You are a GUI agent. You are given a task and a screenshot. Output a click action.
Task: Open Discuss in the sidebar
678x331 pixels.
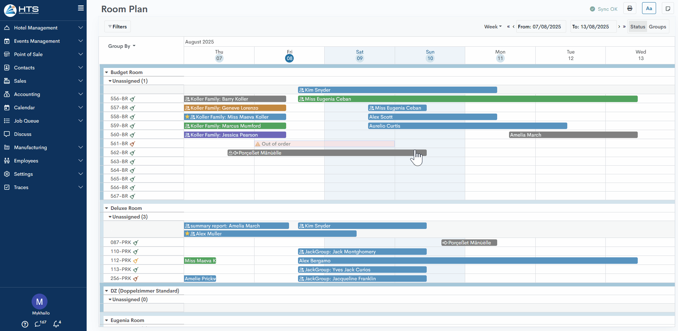click(23, 134)
